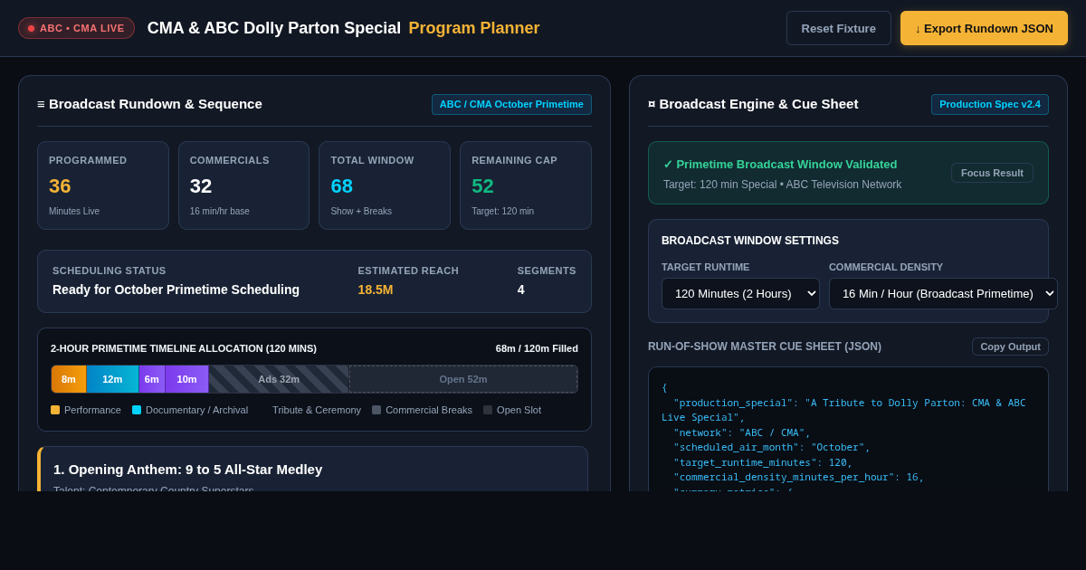The image size is (1086, 570).
Task: Click the Production Spec v2.4 badge
Action: [989, 104]
